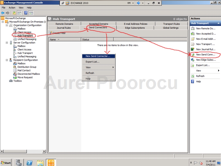
Task: Open the Action menu
Action: pos(12,8)
